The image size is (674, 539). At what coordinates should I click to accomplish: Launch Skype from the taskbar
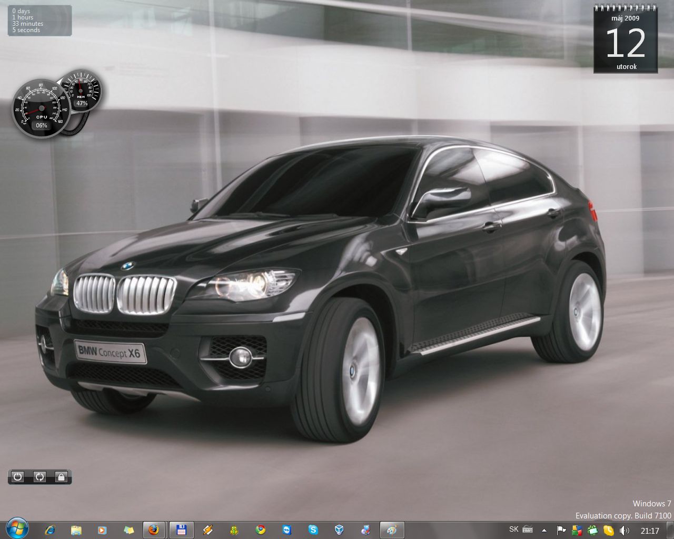tap(313, 530)
